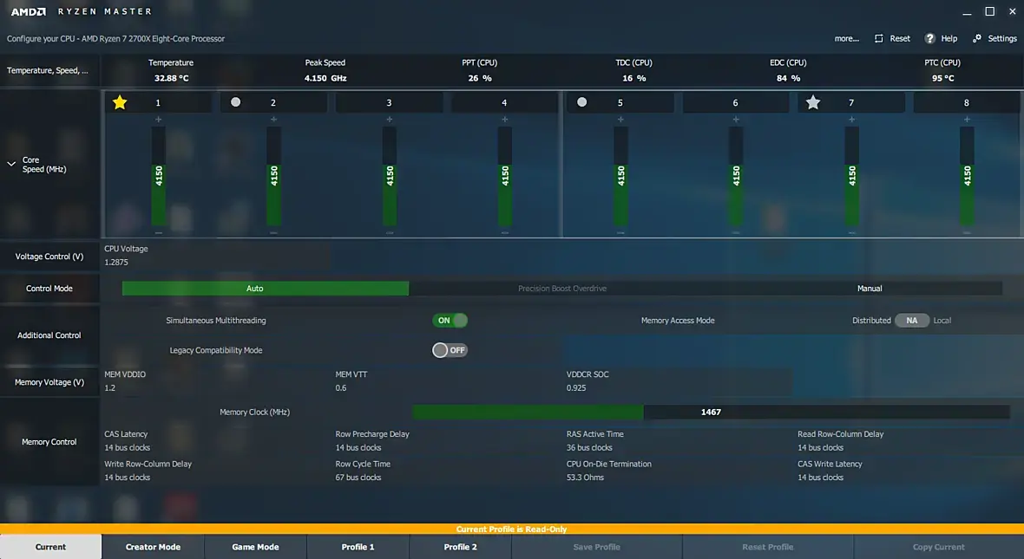Increase core 5 speed with plus
Screen dimensions: 1024x559
click(x=620, y=120)
